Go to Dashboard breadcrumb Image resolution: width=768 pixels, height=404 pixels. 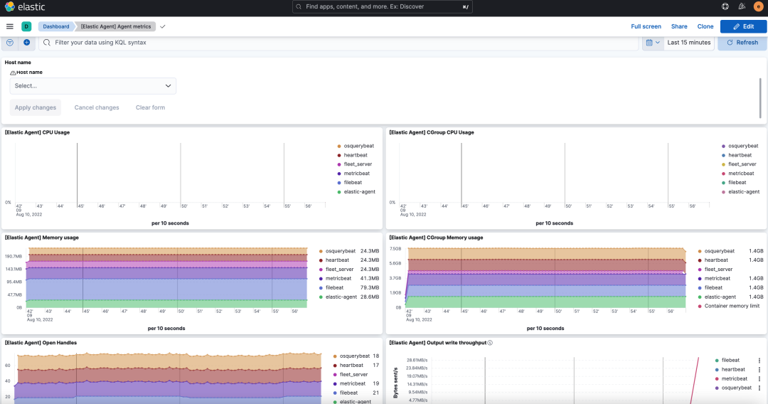56,26
